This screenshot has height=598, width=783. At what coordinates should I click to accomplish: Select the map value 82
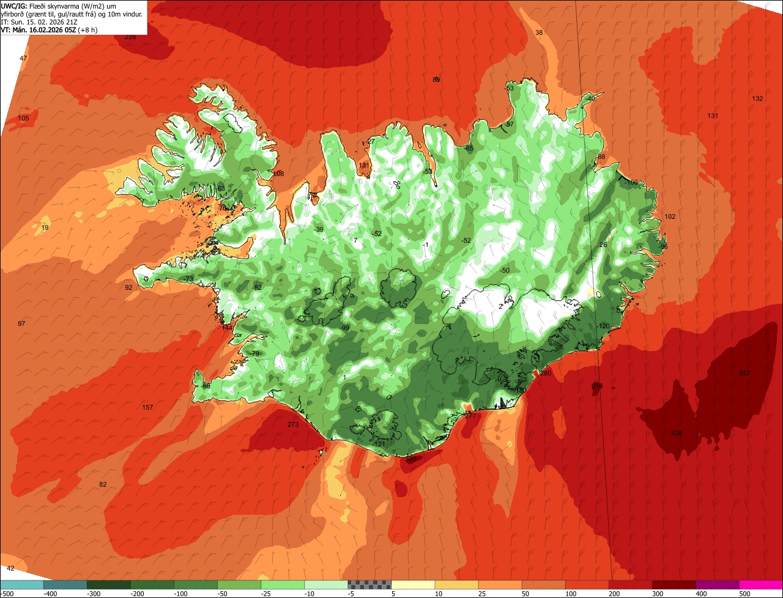[103, 484]
